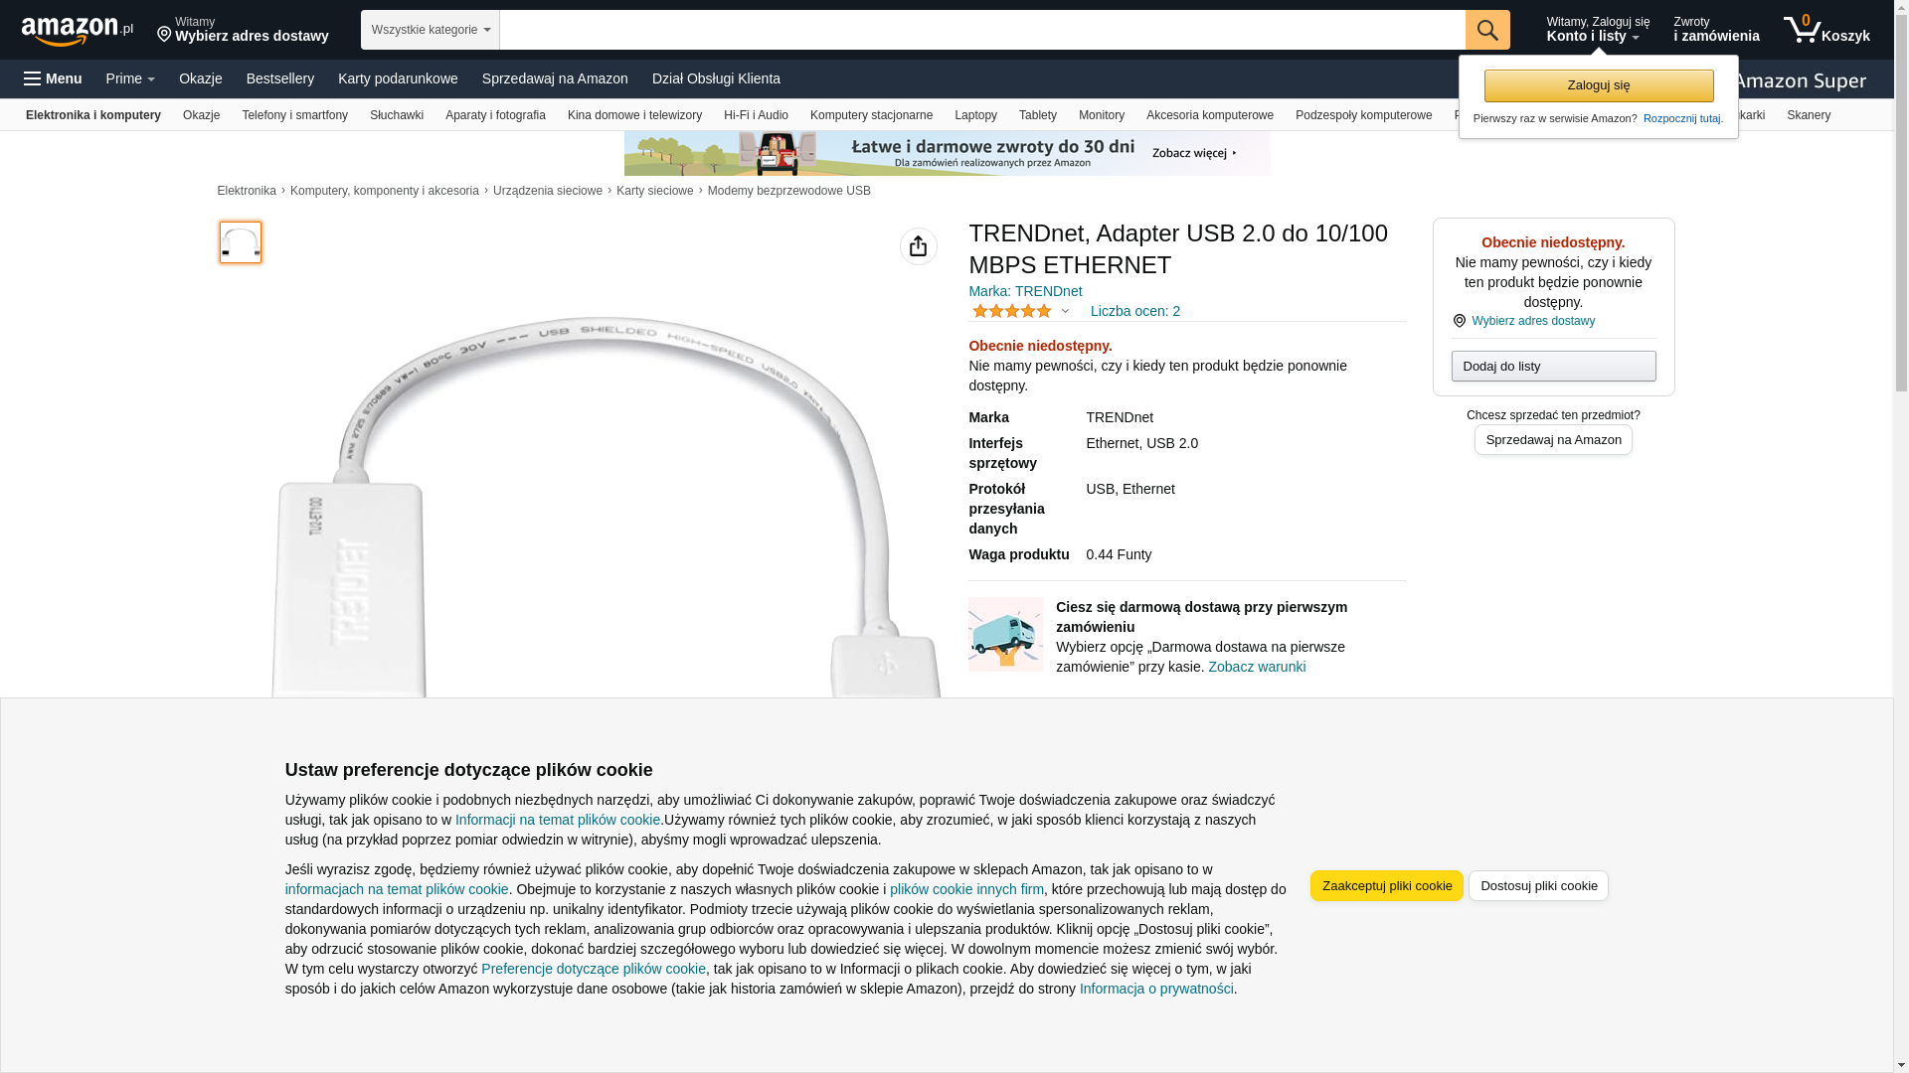
Task: Click the free delivery truck image
Action: 1006,634
